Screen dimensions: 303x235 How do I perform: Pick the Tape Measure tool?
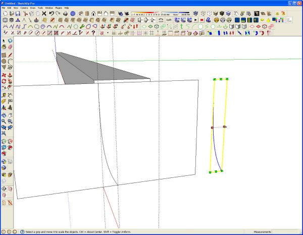pyautogui.click(x=4, y=96)
